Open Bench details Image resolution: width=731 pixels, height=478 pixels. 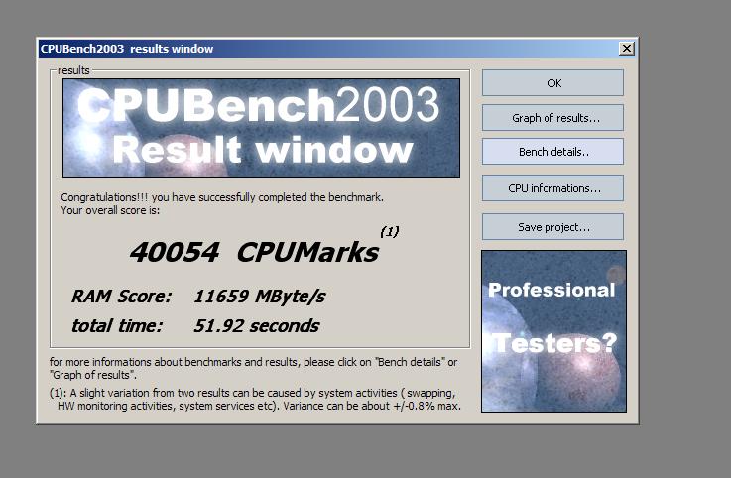[x=552, y=152]
